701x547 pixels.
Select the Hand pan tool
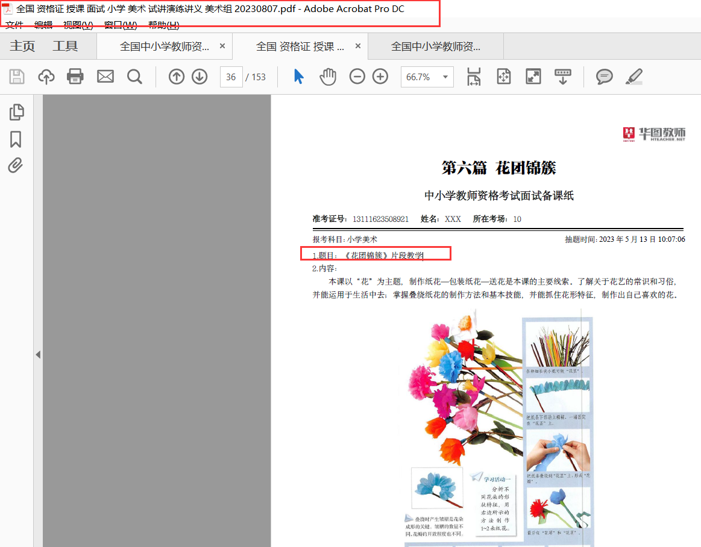(x=327, y=77)
